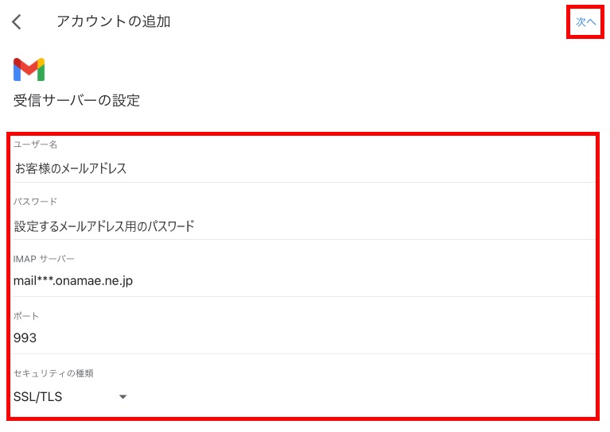Click the divider line under the IMAP server field
Viewport: 610px width, 432px height.
pyautogui.click(x=304, y=296)
